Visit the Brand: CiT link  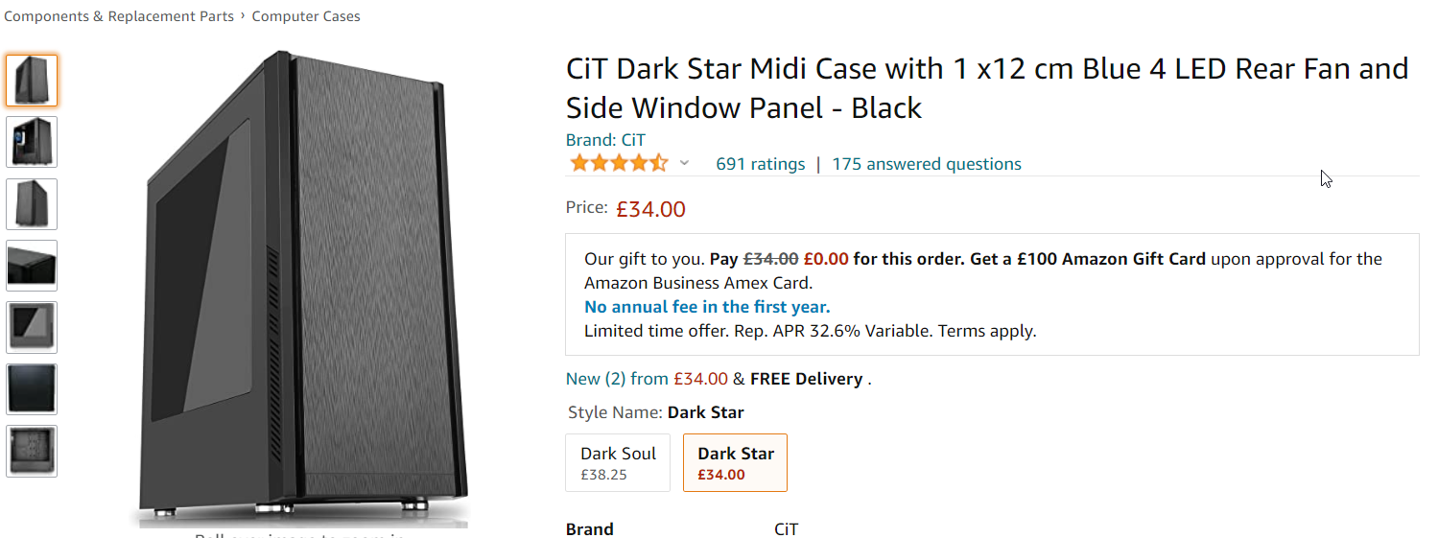point(605,140)
